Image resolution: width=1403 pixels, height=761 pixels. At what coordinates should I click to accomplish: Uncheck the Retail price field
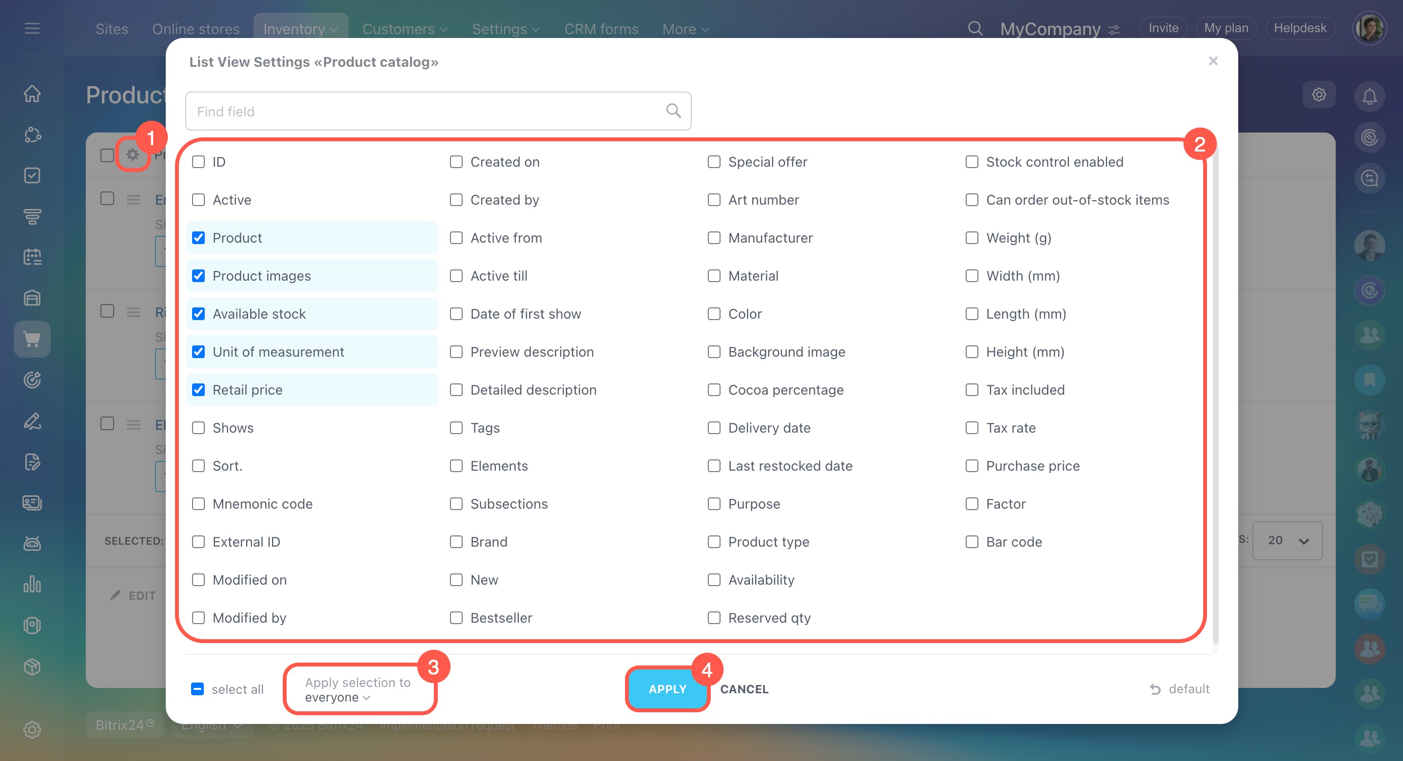(x=199, y=390)
